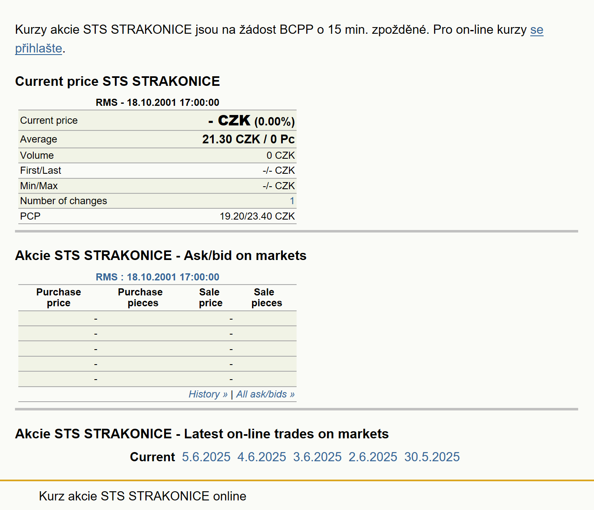Open the History » link
Viewport: 594px width, 510px height.
(x=208, y=394)
